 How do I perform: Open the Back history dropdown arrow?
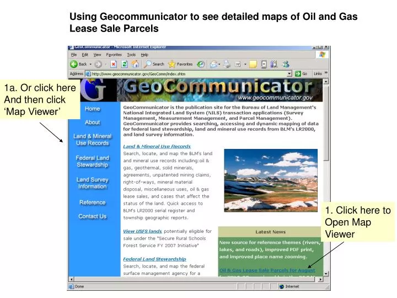[90, 65]
